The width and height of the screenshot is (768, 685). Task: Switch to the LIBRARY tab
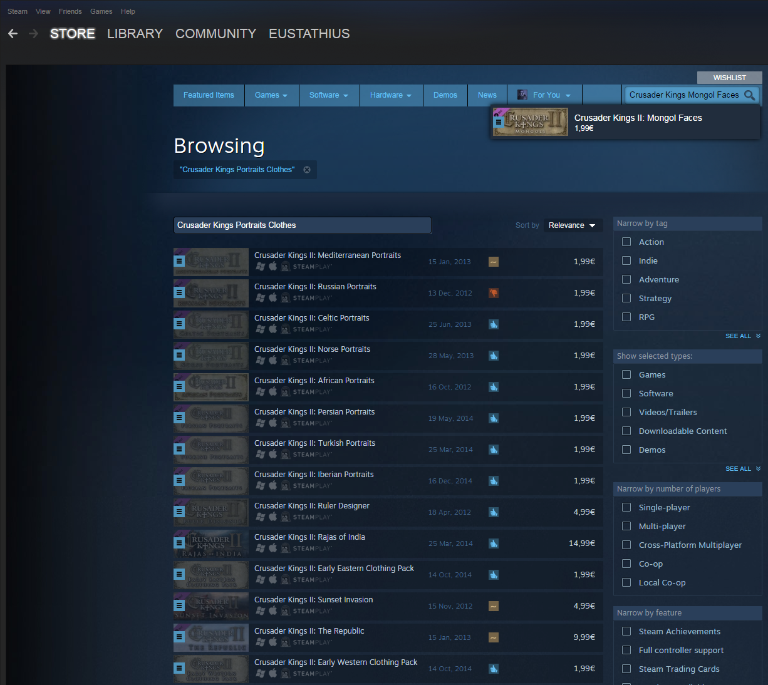pyautogui.click(x=135, y=34)
